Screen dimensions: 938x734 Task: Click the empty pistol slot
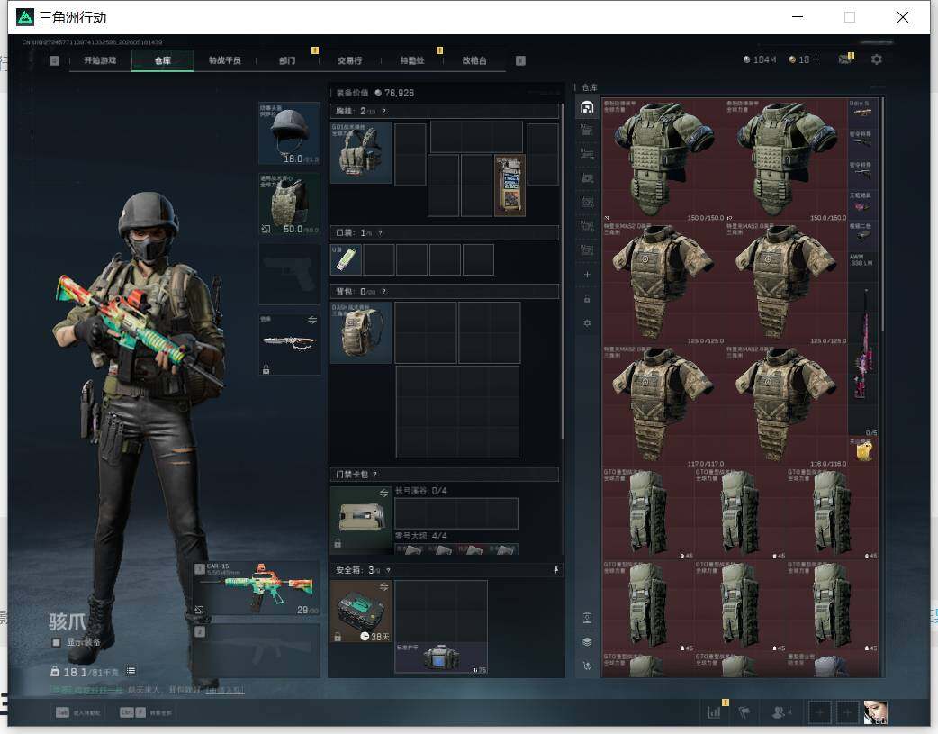(289, 274)
